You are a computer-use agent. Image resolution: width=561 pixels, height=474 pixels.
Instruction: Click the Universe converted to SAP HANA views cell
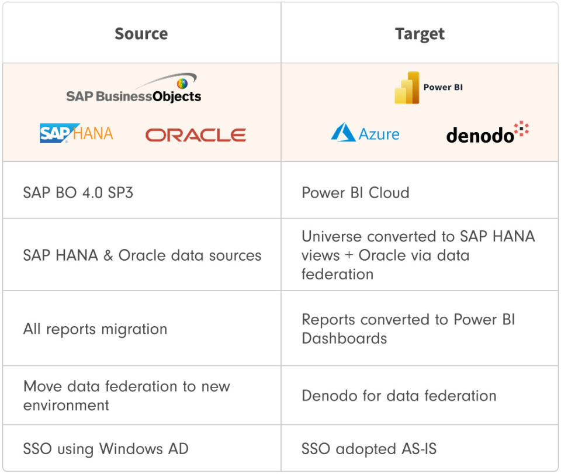[x=418, y=255]
